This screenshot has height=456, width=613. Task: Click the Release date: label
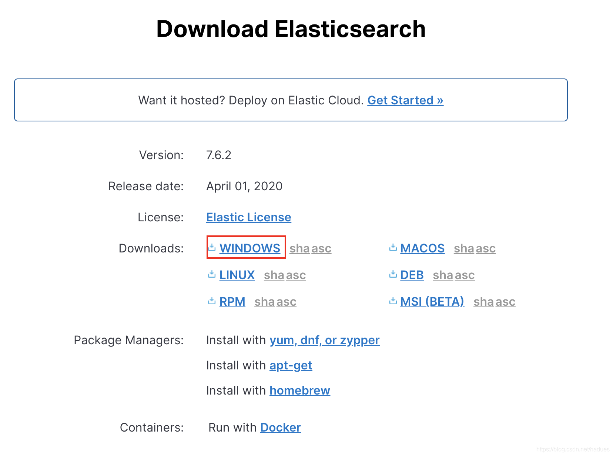(x=146, y=186)
